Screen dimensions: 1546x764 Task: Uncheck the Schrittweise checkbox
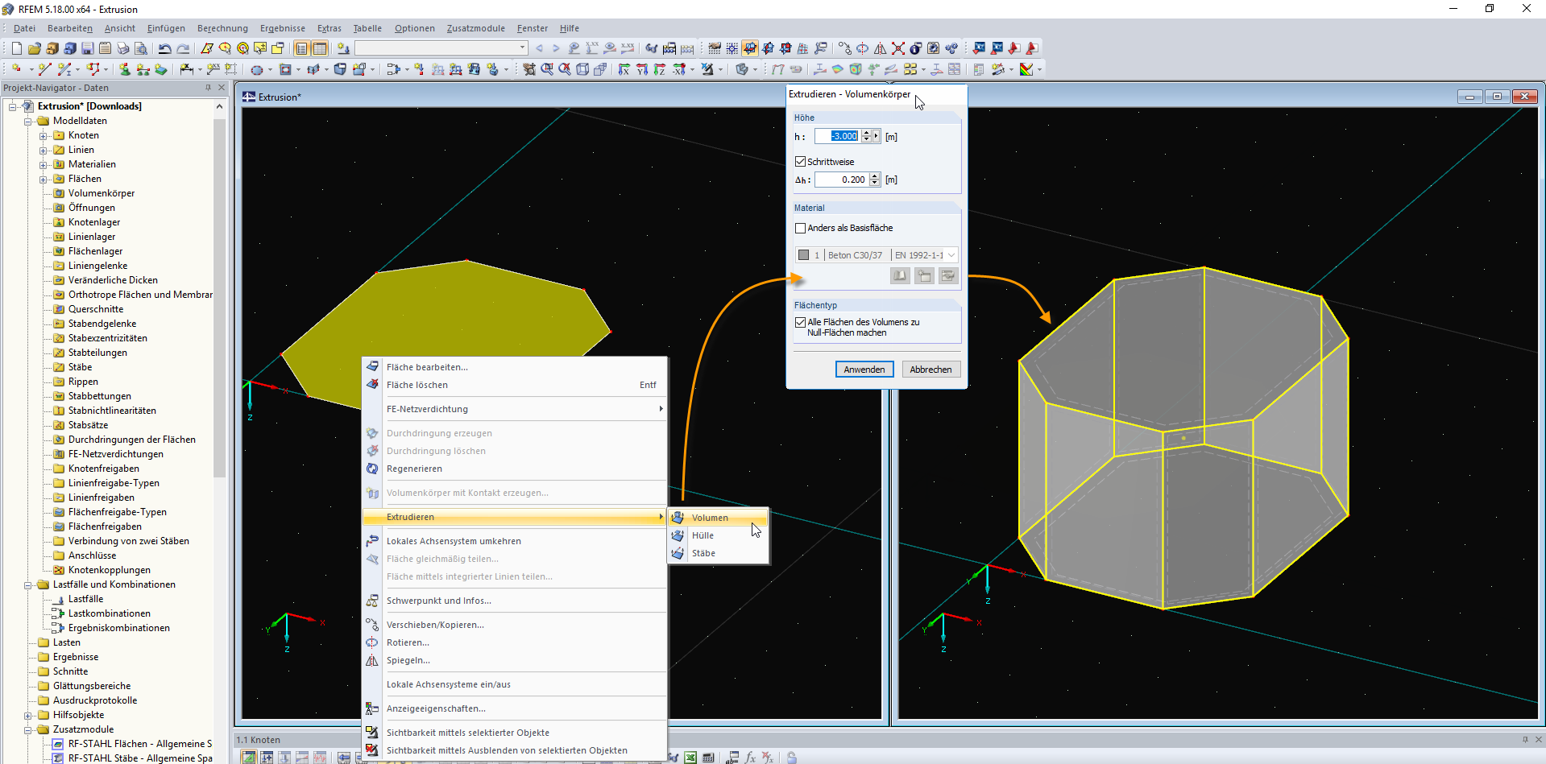tap(800, 162)
